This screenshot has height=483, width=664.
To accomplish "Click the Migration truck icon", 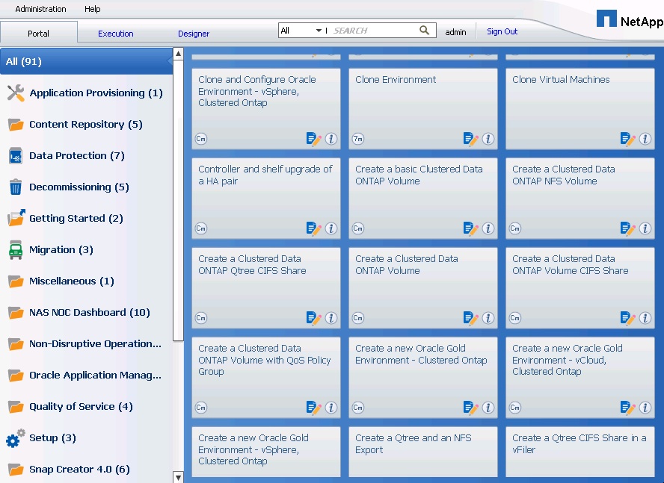I will coord(16,250).
